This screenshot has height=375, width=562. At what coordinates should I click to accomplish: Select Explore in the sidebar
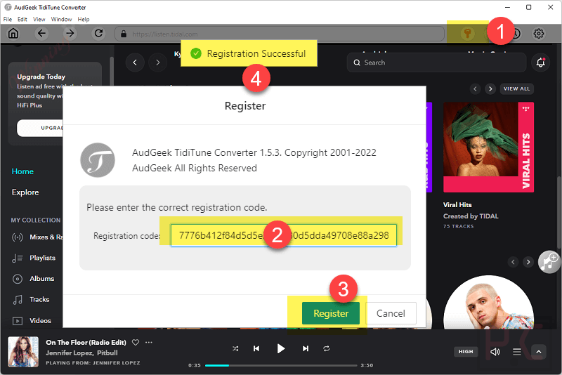(25, 192)
